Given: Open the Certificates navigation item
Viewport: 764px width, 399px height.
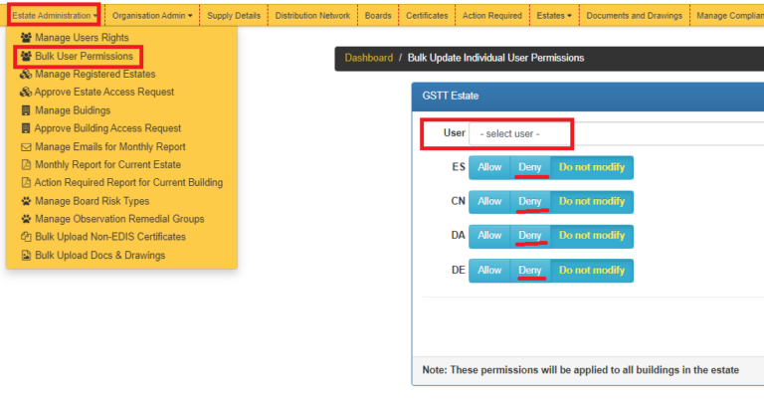Looking at the screenshot, I should pyautogui.click(x=428, y=16).
